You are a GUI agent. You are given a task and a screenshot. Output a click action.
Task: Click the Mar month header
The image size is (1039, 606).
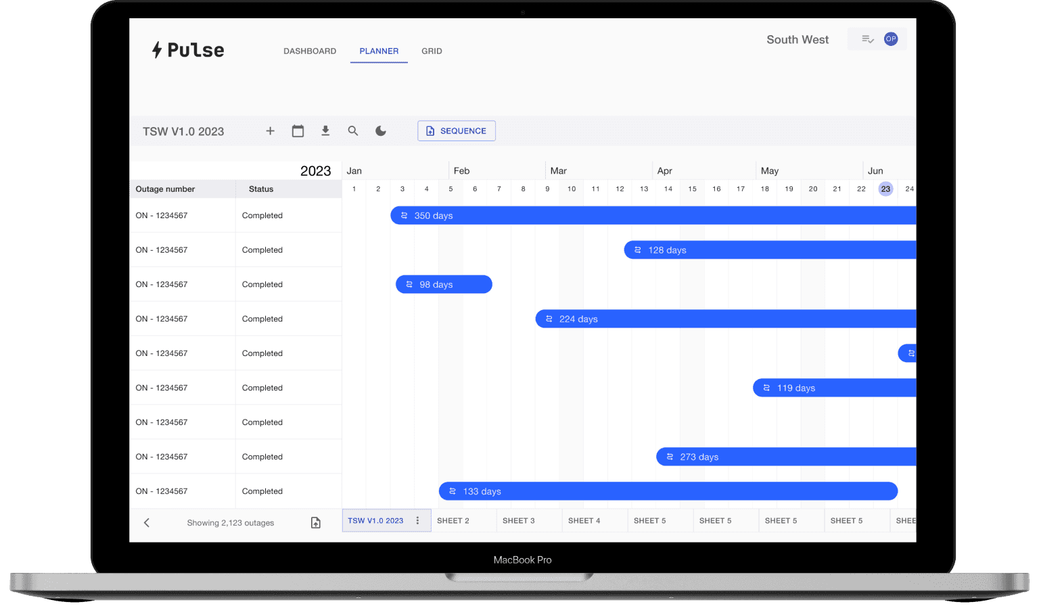coord(558,171)
